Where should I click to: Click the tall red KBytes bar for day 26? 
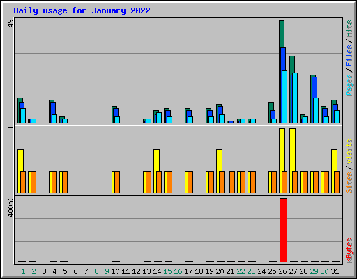tap(283, 230)
